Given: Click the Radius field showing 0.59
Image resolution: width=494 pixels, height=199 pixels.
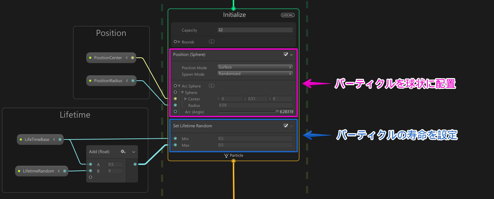Looking at the screenshot, I should pyautogui.click(x=255, y=105).
